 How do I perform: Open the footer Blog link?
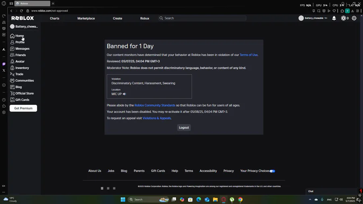point(124,171)
